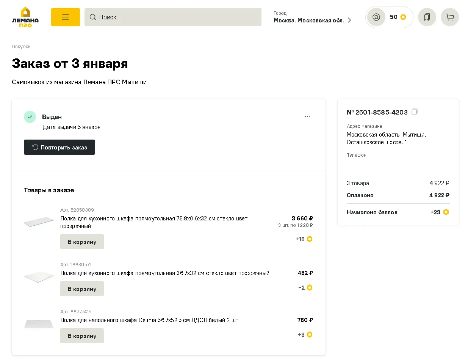The width and height of the screenshot is (468, 363).
Task: Click the Поиск search field
Action: coord(173,17)
